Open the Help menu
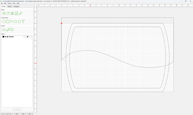This screenshot has width=193, height=115. (18, 3)
